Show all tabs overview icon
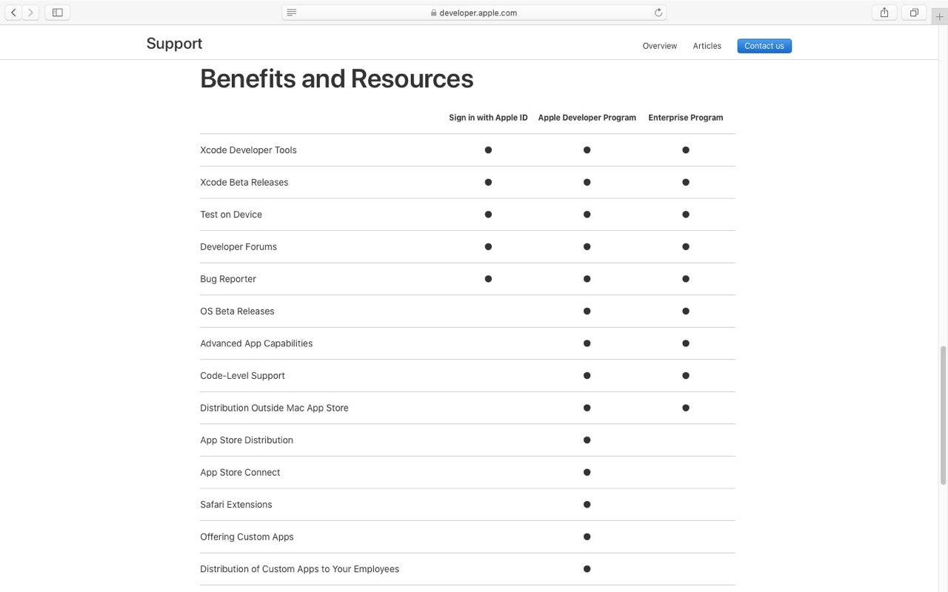Viewport: 948px width, 592px height. click(914, 13)
